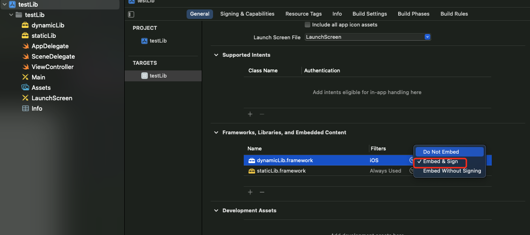Viewport: 530px width, 235px height.
Task: Click the Class Name column header
Action: tap(263, 70)
